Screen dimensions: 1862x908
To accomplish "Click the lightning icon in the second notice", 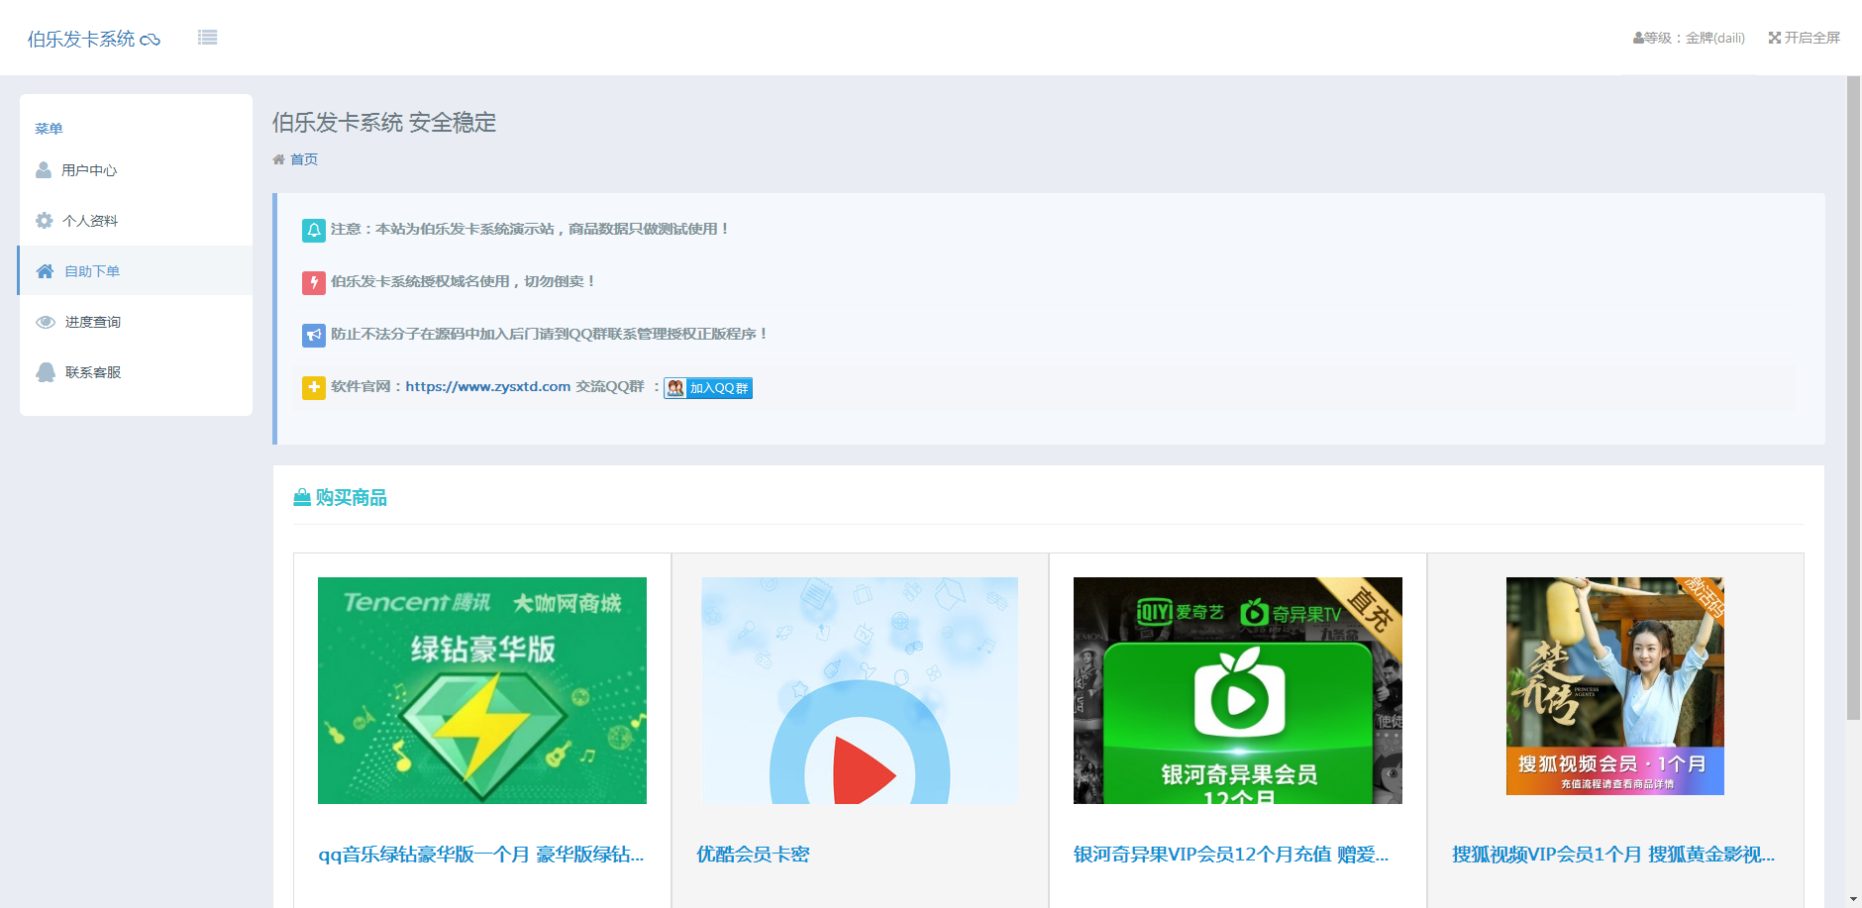I will 314,282.
